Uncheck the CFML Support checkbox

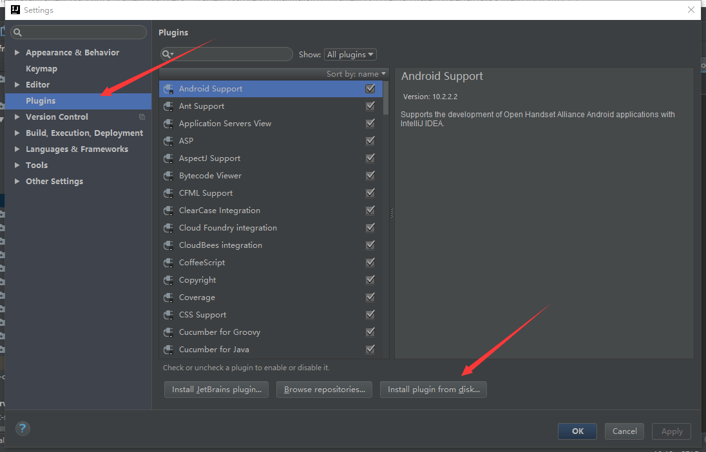(x=370, y=193)
